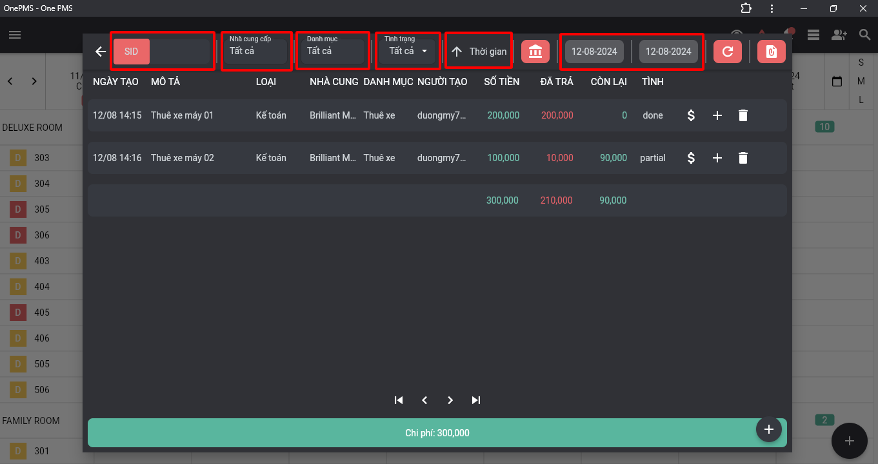The height and width of the screenshot is (464, 878).
Task: Open the start date 12-08-2024 picker
Action: click(x=594, y=52)
